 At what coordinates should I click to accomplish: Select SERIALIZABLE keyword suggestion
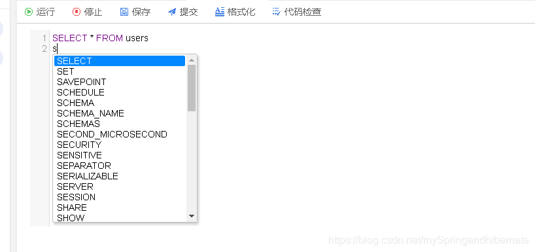pyautogui.click(x=120, y=176)
